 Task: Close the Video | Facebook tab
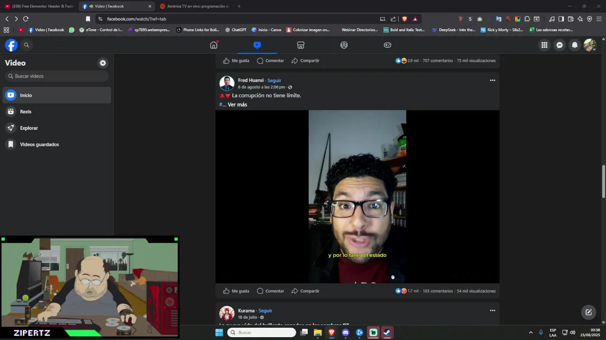[x=150, y=6]
